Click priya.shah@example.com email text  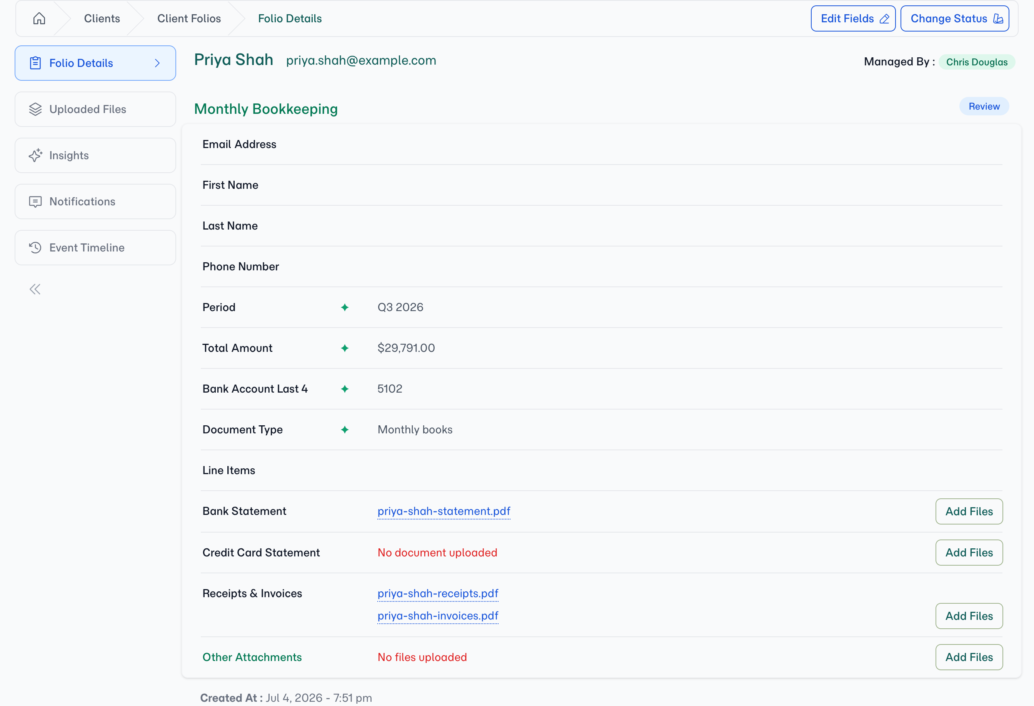[361, 60]
